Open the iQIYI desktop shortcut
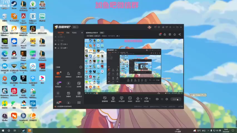This screenshot has height=133, width=237. (33, 55)
